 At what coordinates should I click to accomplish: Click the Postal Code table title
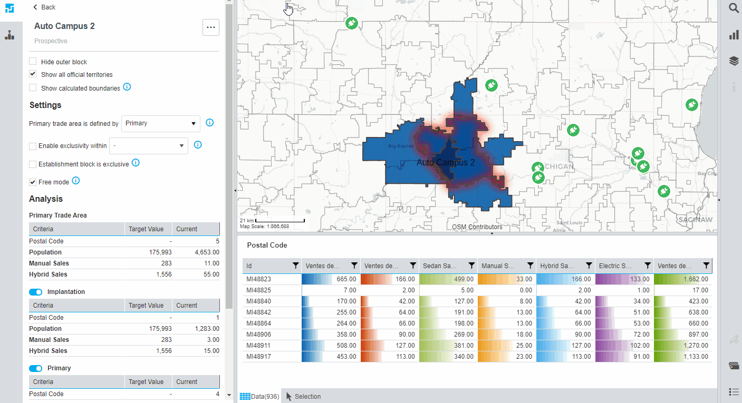[x=267, y=245]
